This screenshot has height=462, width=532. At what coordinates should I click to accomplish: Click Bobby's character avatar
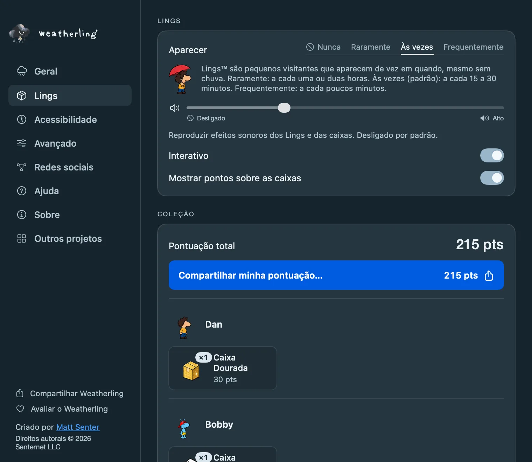click(x=183, y=429)
